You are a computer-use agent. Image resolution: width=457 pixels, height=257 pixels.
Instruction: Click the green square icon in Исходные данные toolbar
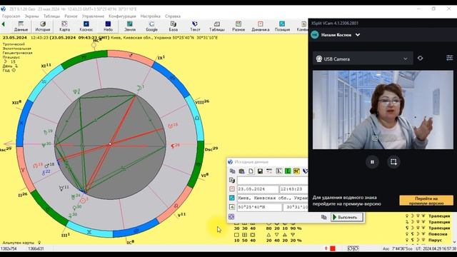pyautogui.click(x=288, y=171)
